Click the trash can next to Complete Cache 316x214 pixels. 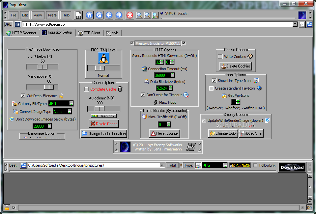pyautogui.click(x=120, y=89)
